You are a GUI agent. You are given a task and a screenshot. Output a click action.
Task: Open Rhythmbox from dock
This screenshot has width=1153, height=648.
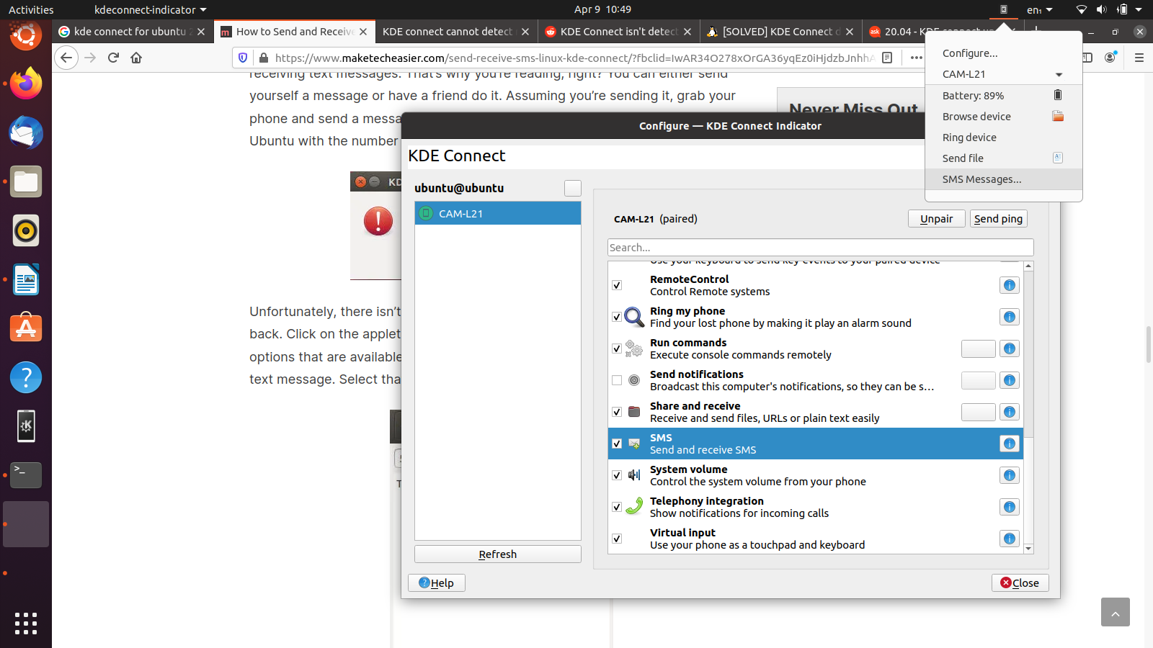tap(26, 230)
